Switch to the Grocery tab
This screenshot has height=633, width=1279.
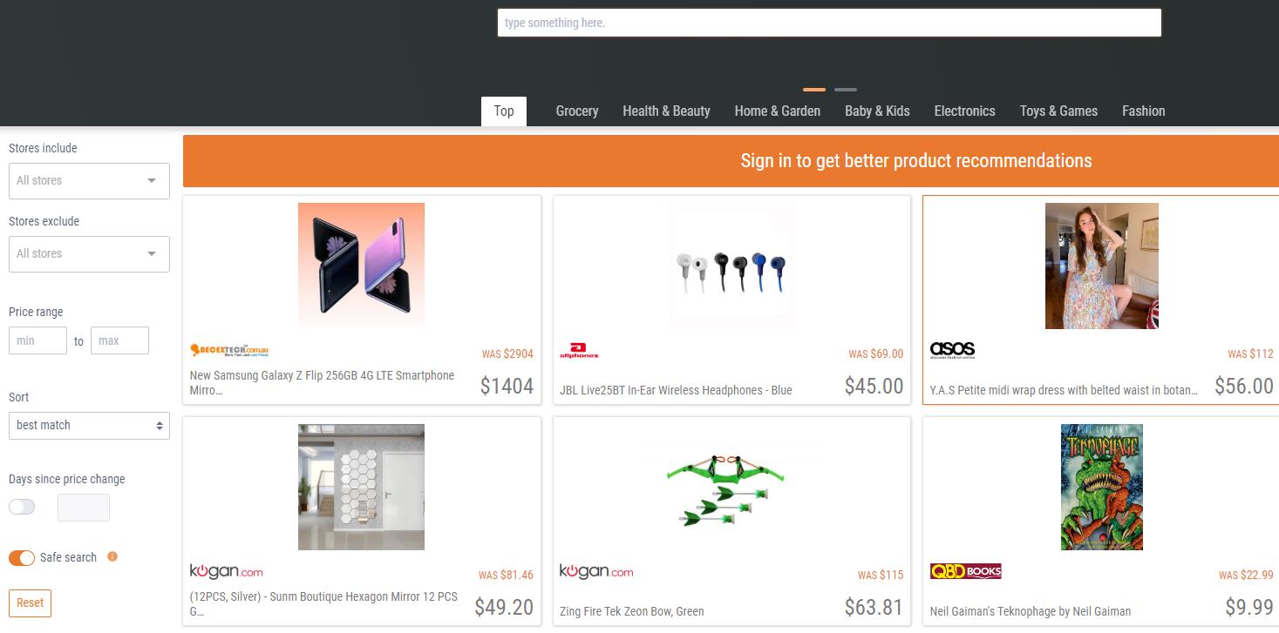(x=577, y=111)
